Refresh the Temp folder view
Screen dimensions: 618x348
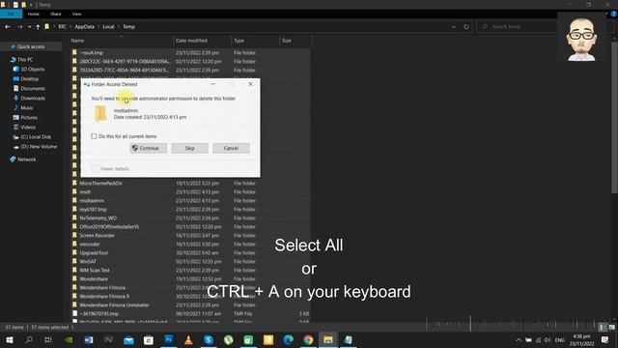point(466,27)
